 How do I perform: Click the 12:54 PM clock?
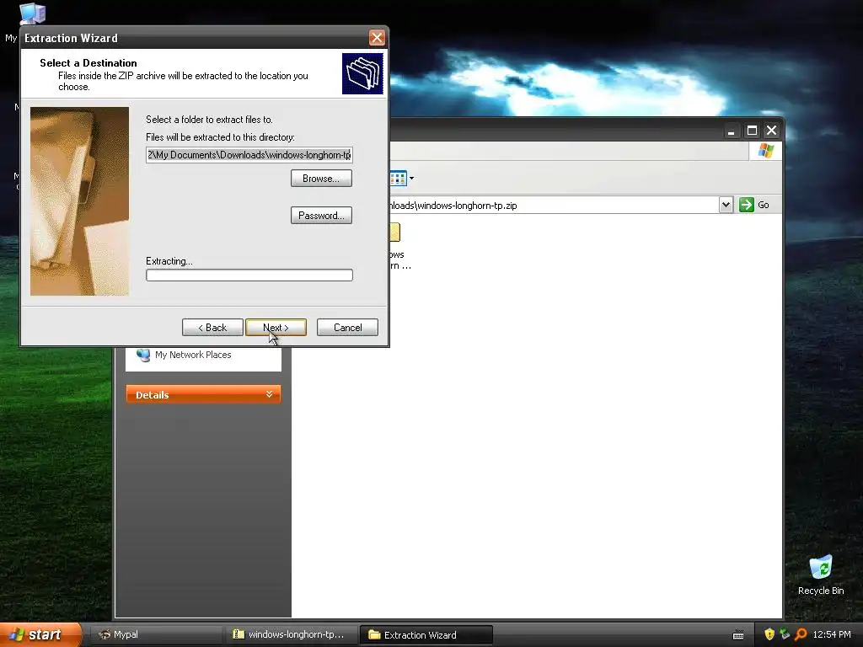(832, 634)
